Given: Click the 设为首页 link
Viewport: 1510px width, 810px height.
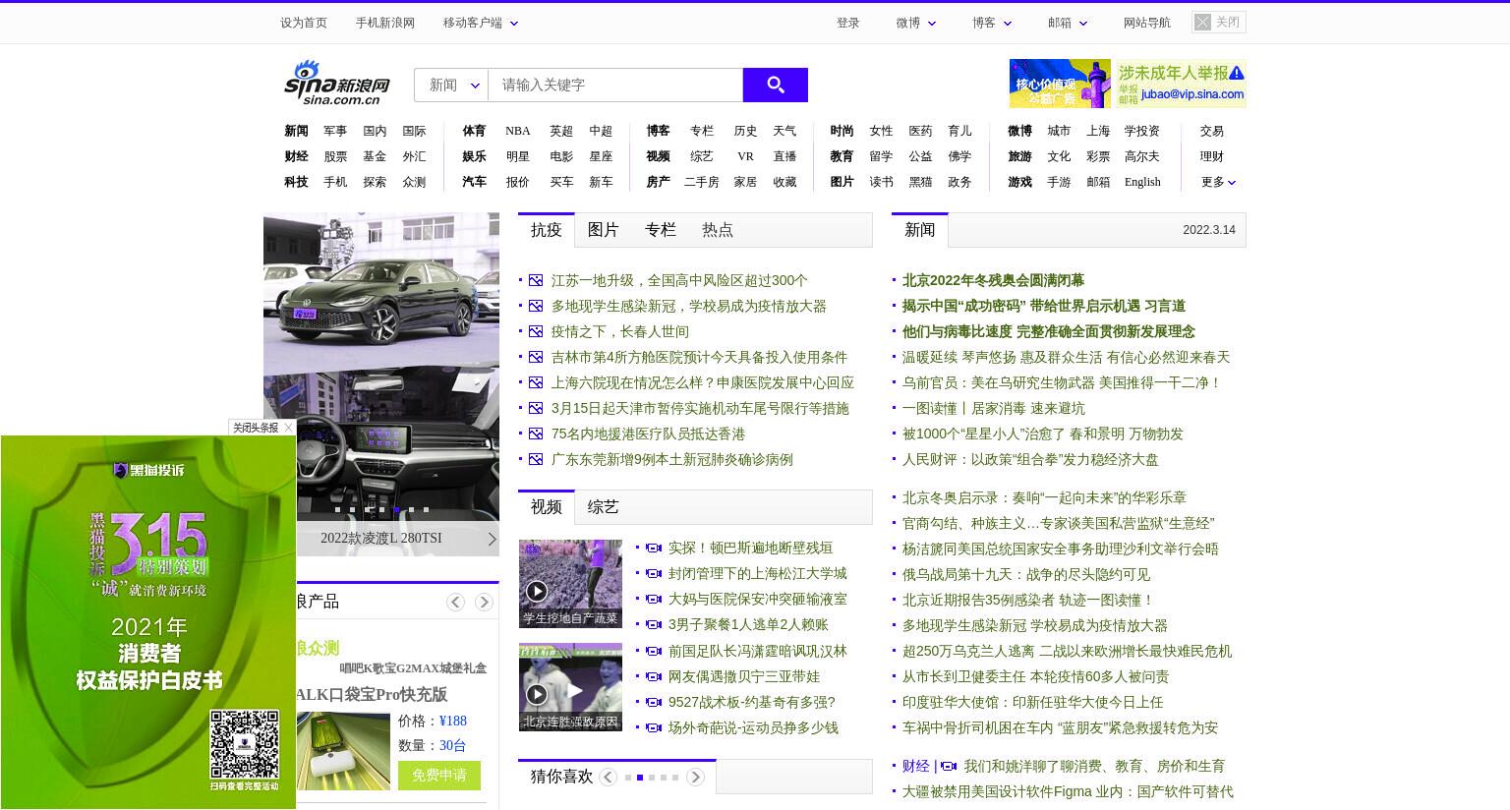Looking at the screenshot, I should point(304,23).
